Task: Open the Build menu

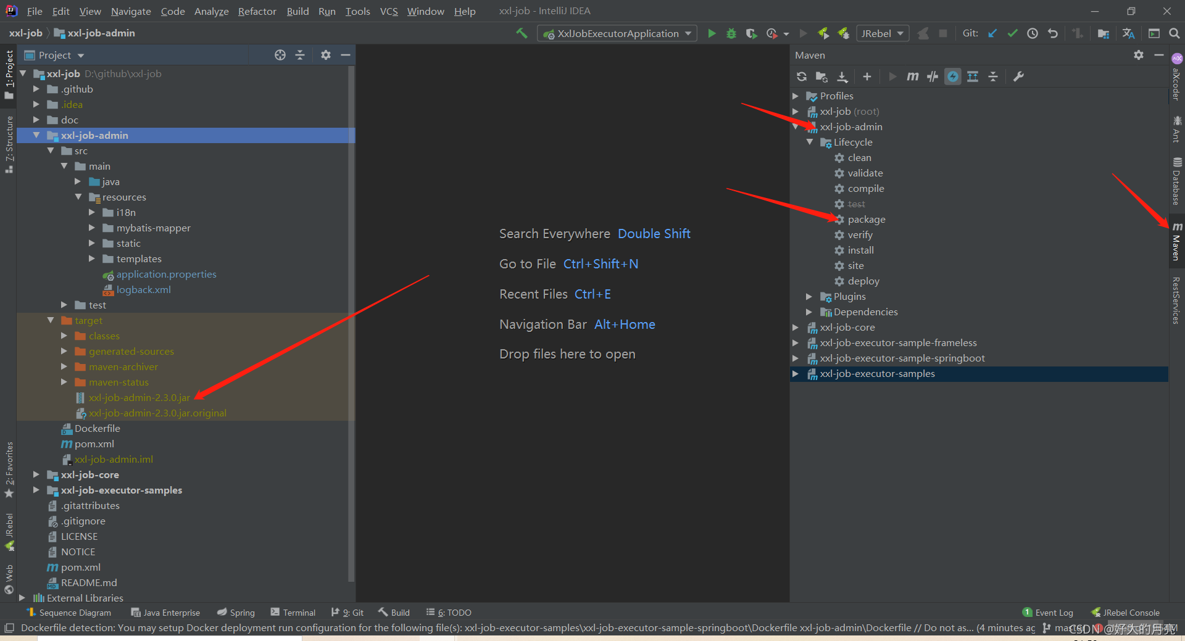Action: click(297, 11)
